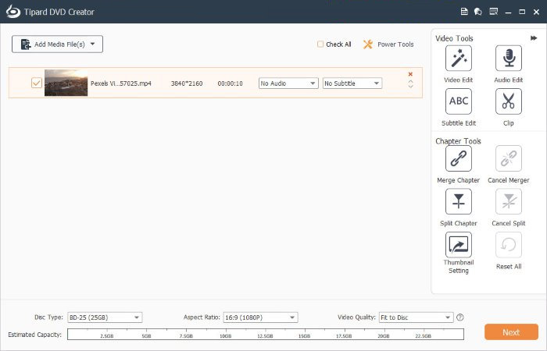Open the Disc Type BD-25 dropdown

tap(105, 317)
